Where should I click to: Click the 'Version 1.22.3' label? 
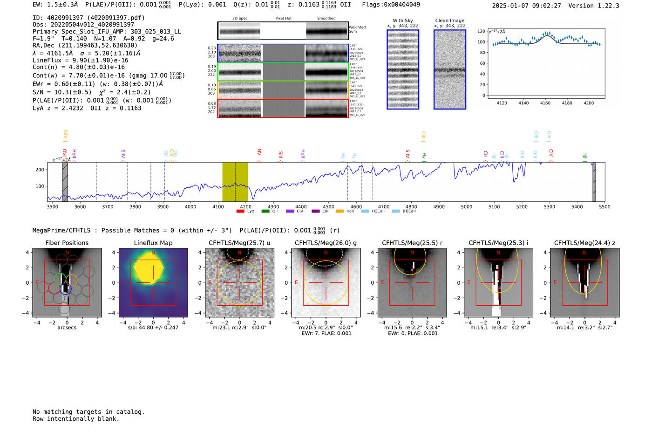pos(594,6)
